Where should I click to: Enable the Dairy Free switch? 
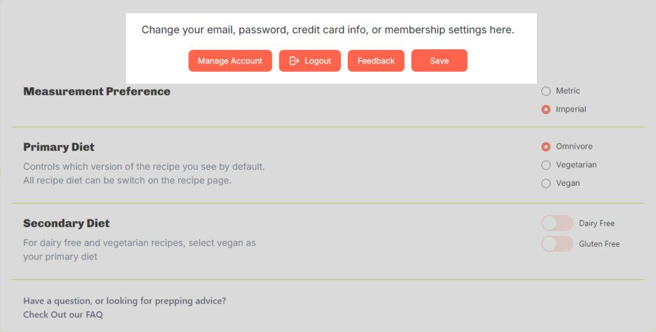click(557, 223)
